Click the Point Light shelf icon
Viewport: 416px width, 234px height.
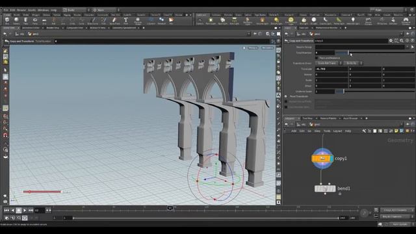click(x=211, y=21)
